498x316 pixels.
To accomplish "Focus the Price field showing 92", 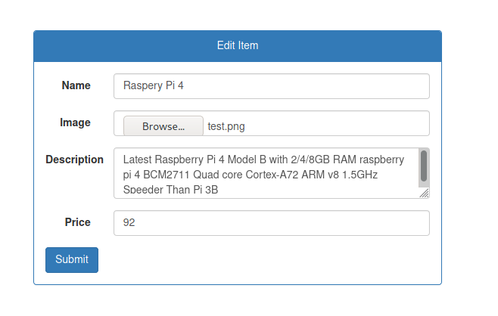I will pos(271,223).
